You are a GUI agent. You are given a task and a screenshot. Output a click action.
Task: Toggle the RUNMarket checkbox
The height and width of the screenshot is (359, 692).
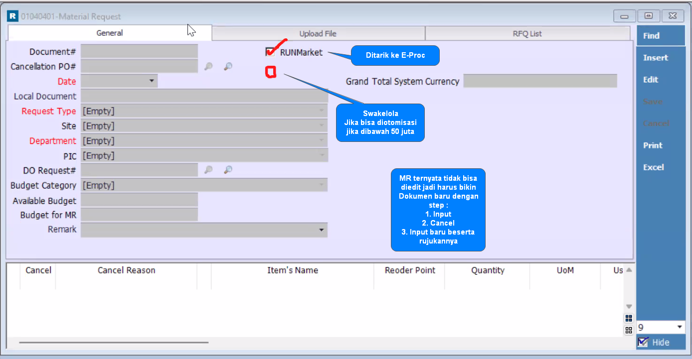271,52
